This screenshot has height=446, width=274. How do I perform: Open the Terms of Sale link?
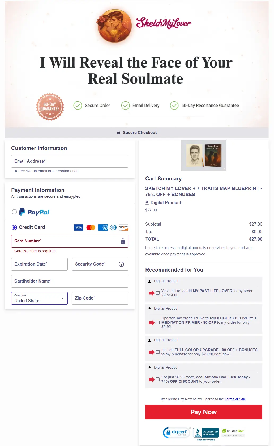235,399
